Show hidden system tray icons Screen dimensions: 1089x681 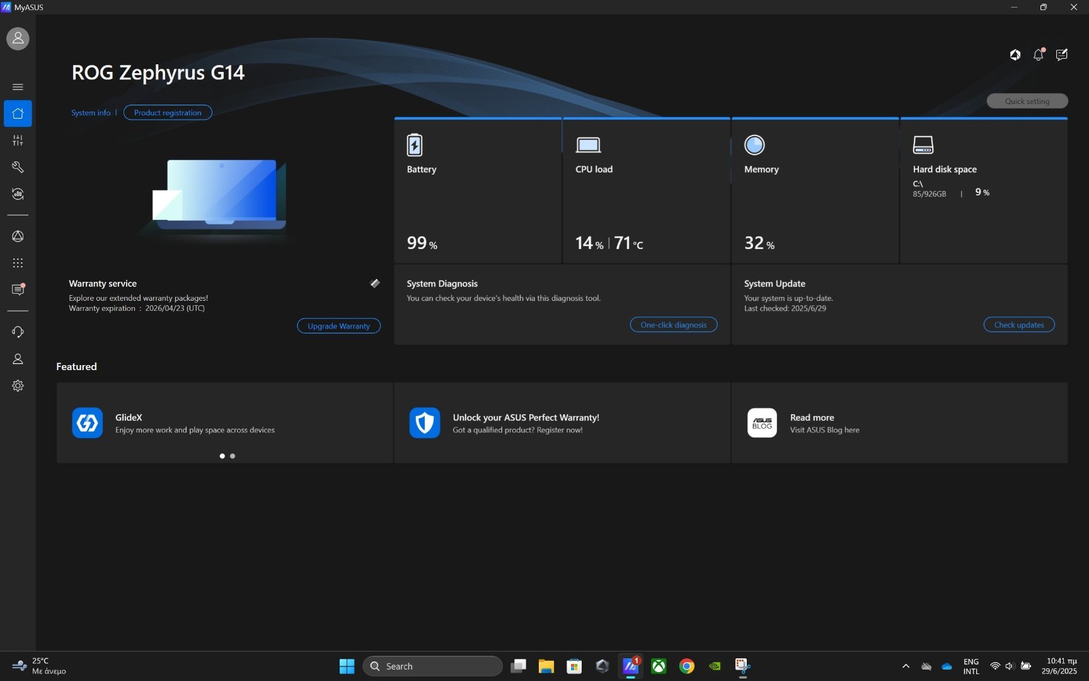coord(906,666)
